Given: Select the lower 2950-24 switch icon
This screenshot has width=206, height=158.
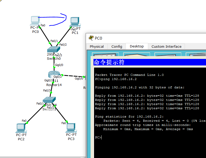Looking at the screenshot, I should coord(49,100).
